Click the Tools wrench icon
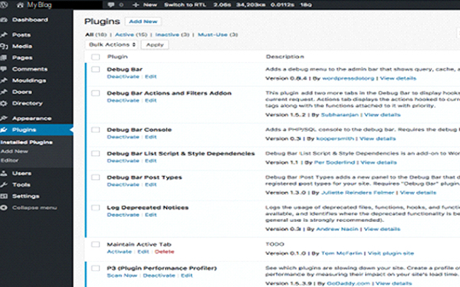 tap(4, 184)
